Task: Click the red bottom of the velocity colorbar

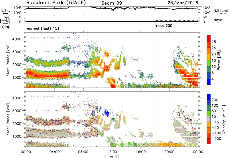Action: [209, 141]
